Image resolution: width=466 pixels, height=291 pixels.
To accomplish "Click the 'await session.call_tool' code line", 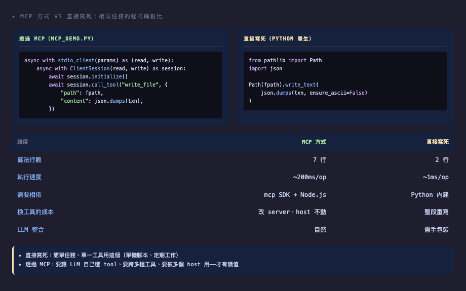I will (x=108, y=85).
